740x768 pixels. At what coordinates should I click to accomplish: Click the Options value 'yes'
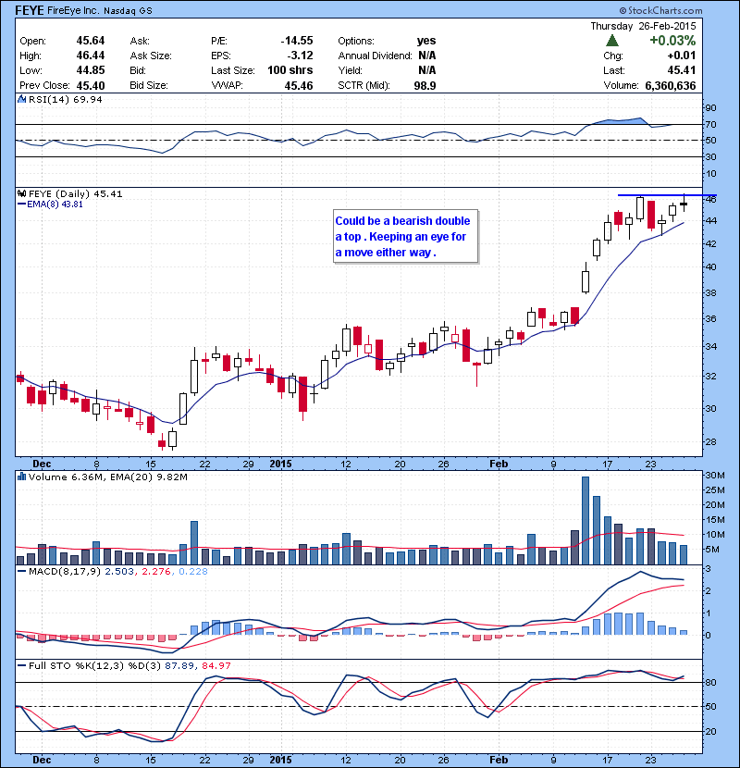point(426,41)
